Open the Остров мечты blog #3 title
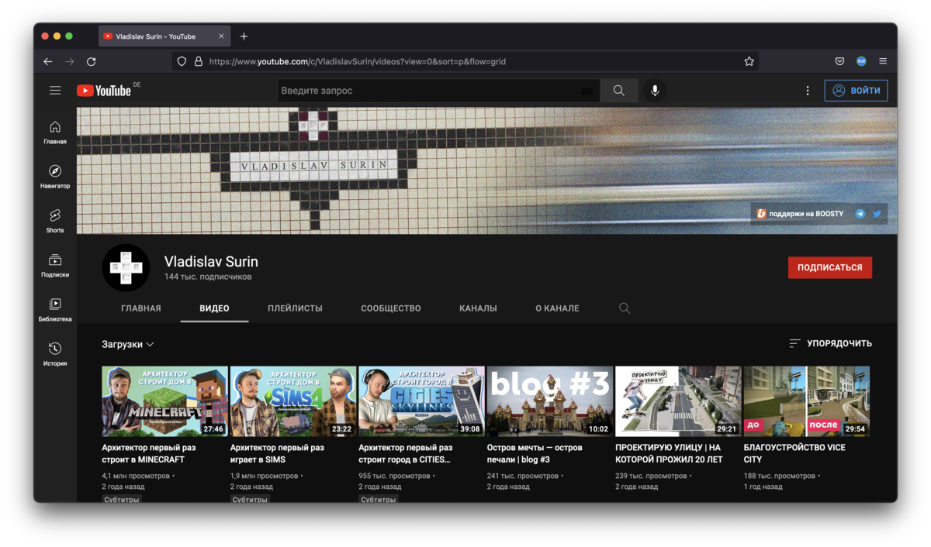931x547 pixels. (x=535, y=453)
